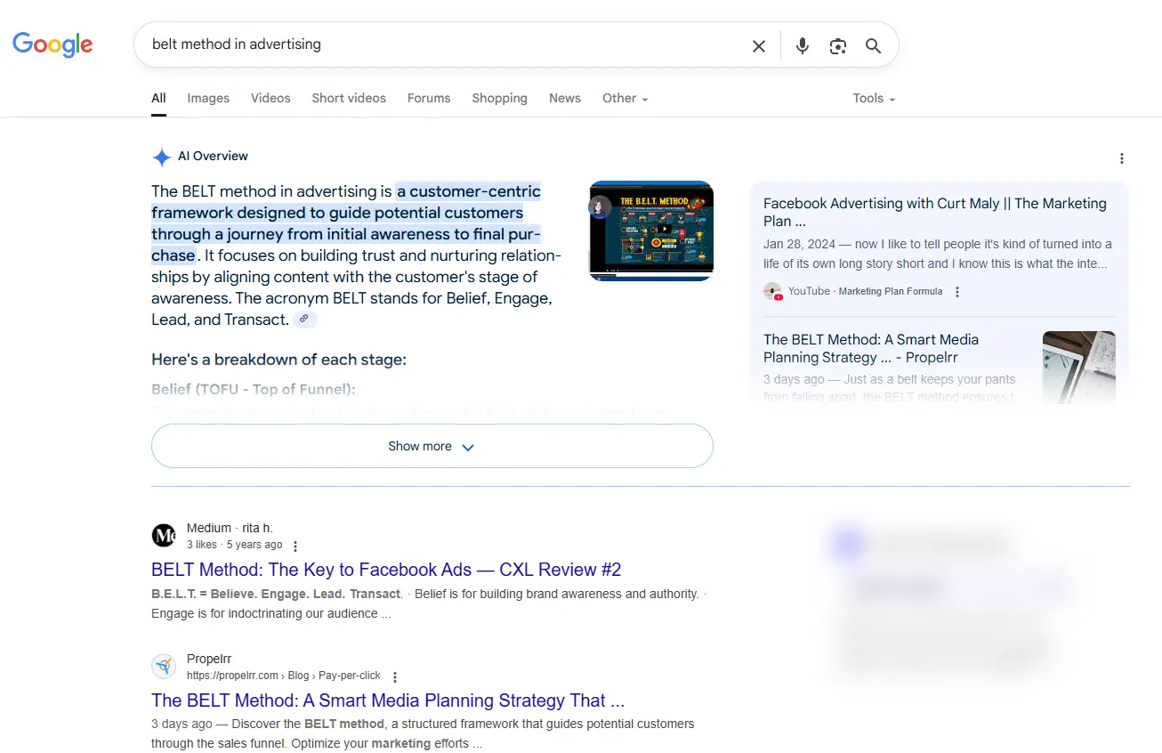Image resolution: width=1162 pixels, height=753 pixels.
Task: Open 'BELT Method: The Key to Facebook Ads' result
Action: (386, 570)
